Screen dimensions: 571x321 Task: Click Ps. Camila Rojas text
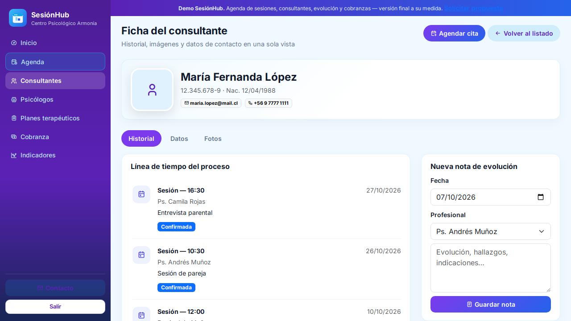click(x=182, y=202)
